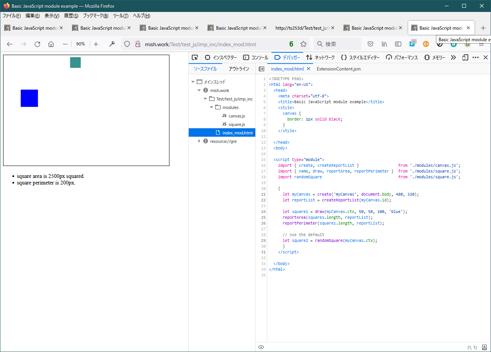Select index_mod.html in the source tree
This screenshot has width=491, height=352.
tap(222, 133)
